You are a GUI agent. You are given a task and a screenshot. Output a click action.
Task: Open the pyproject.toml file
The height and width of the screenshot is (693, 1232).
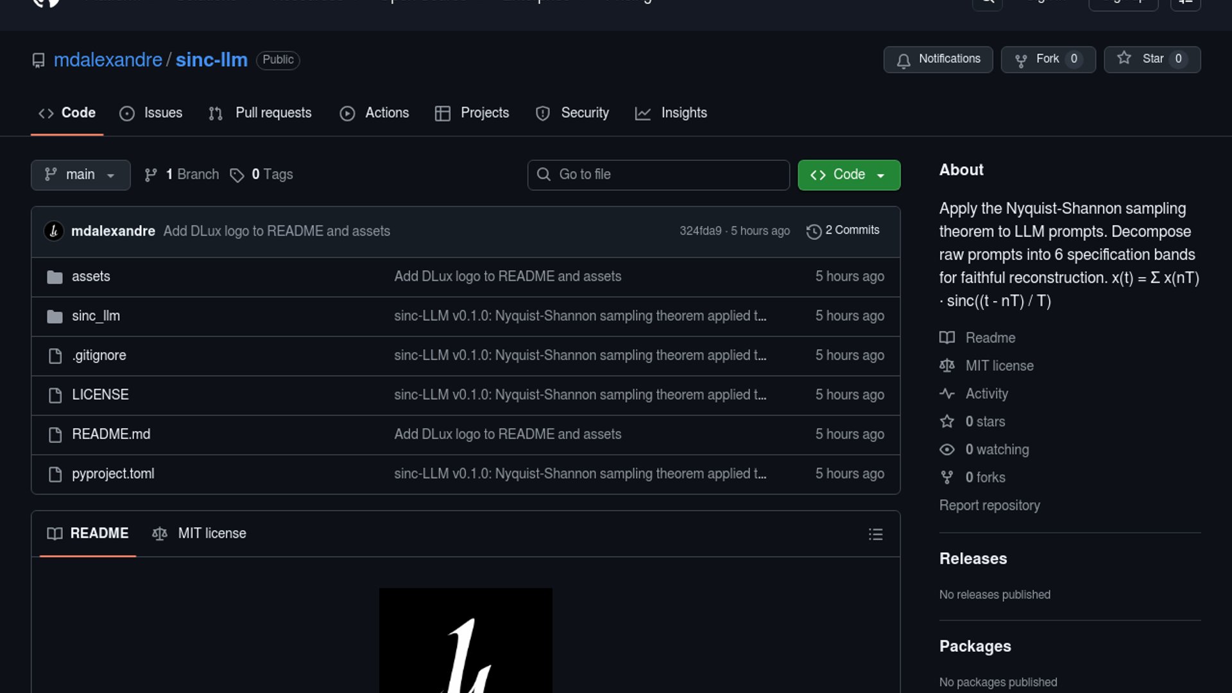coord(113,474)
